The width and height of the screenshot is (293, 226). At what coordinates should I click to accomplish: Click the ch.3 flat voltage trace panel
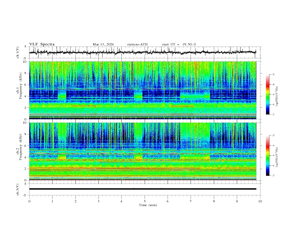tap(145, 189)
